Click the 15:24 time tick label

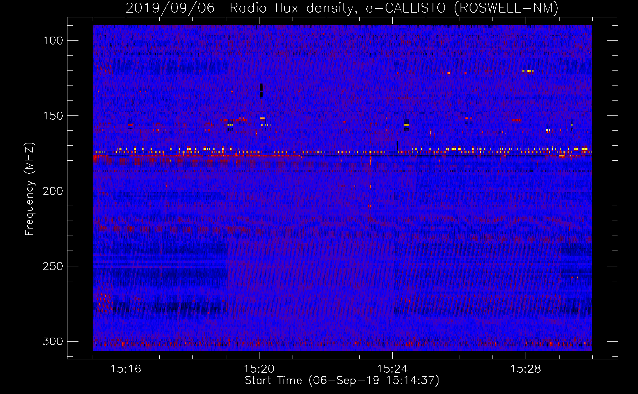coord(392,369)
